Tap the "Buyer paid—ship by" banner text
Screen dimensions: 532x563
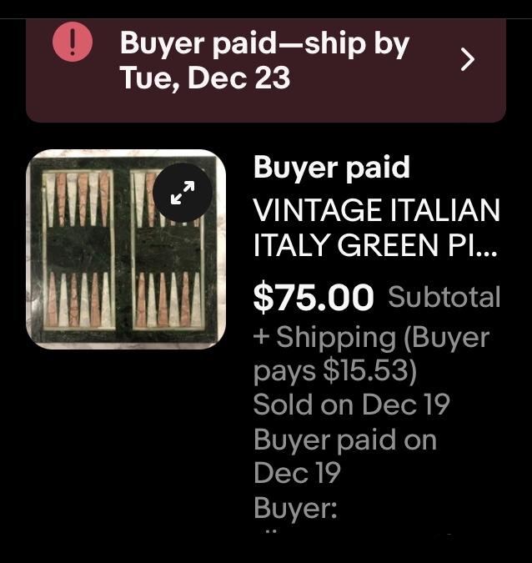point(264,43)
